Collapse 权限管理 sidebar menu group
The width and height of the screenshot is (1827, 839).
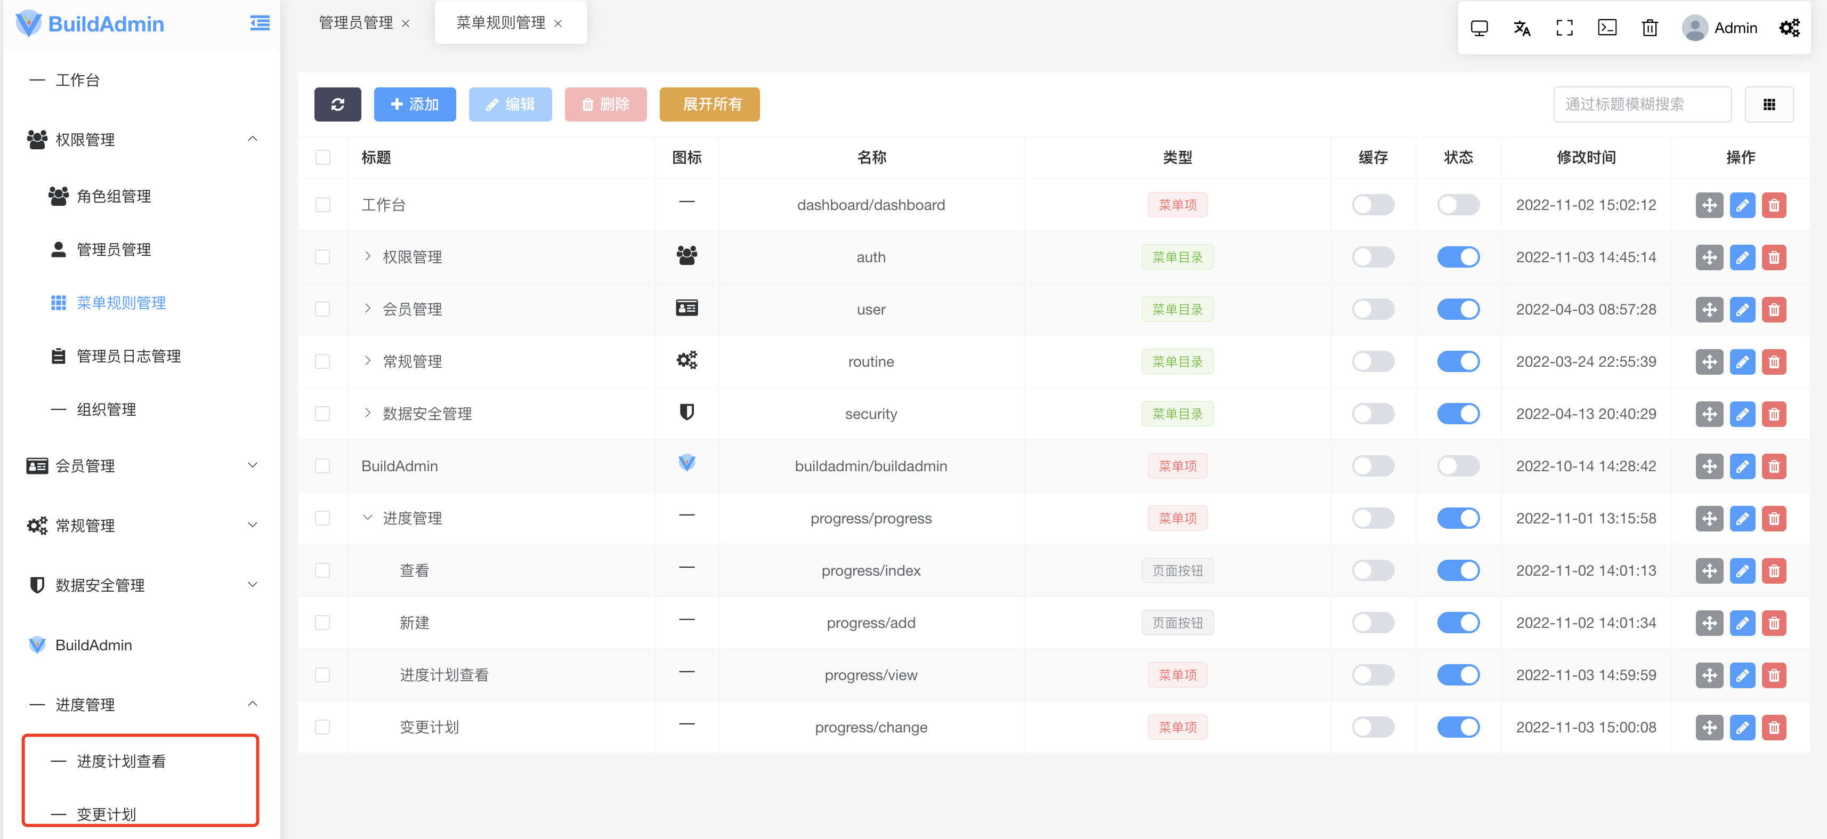[x=142, y=140]
